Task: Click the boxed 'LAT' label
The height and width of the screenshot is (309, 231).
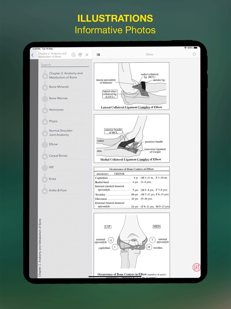Action: 108,227
